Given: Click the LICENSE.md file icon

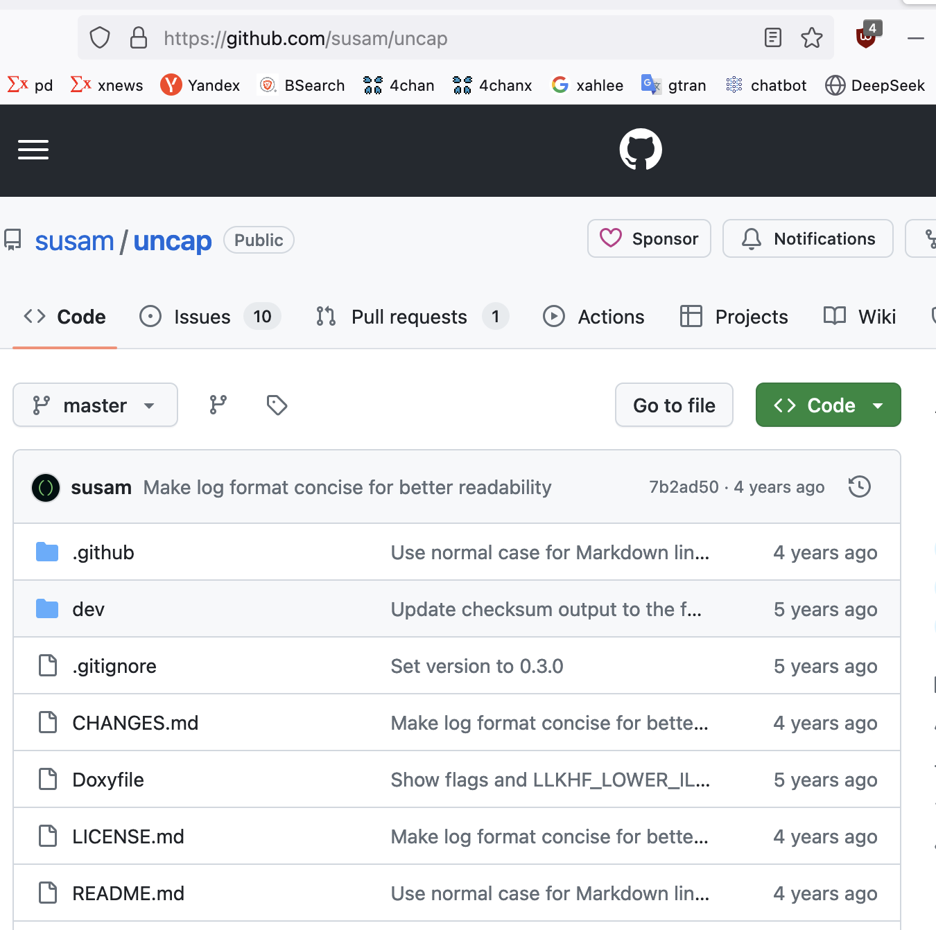Looking at the screenshot, I should tap(48, 836).
